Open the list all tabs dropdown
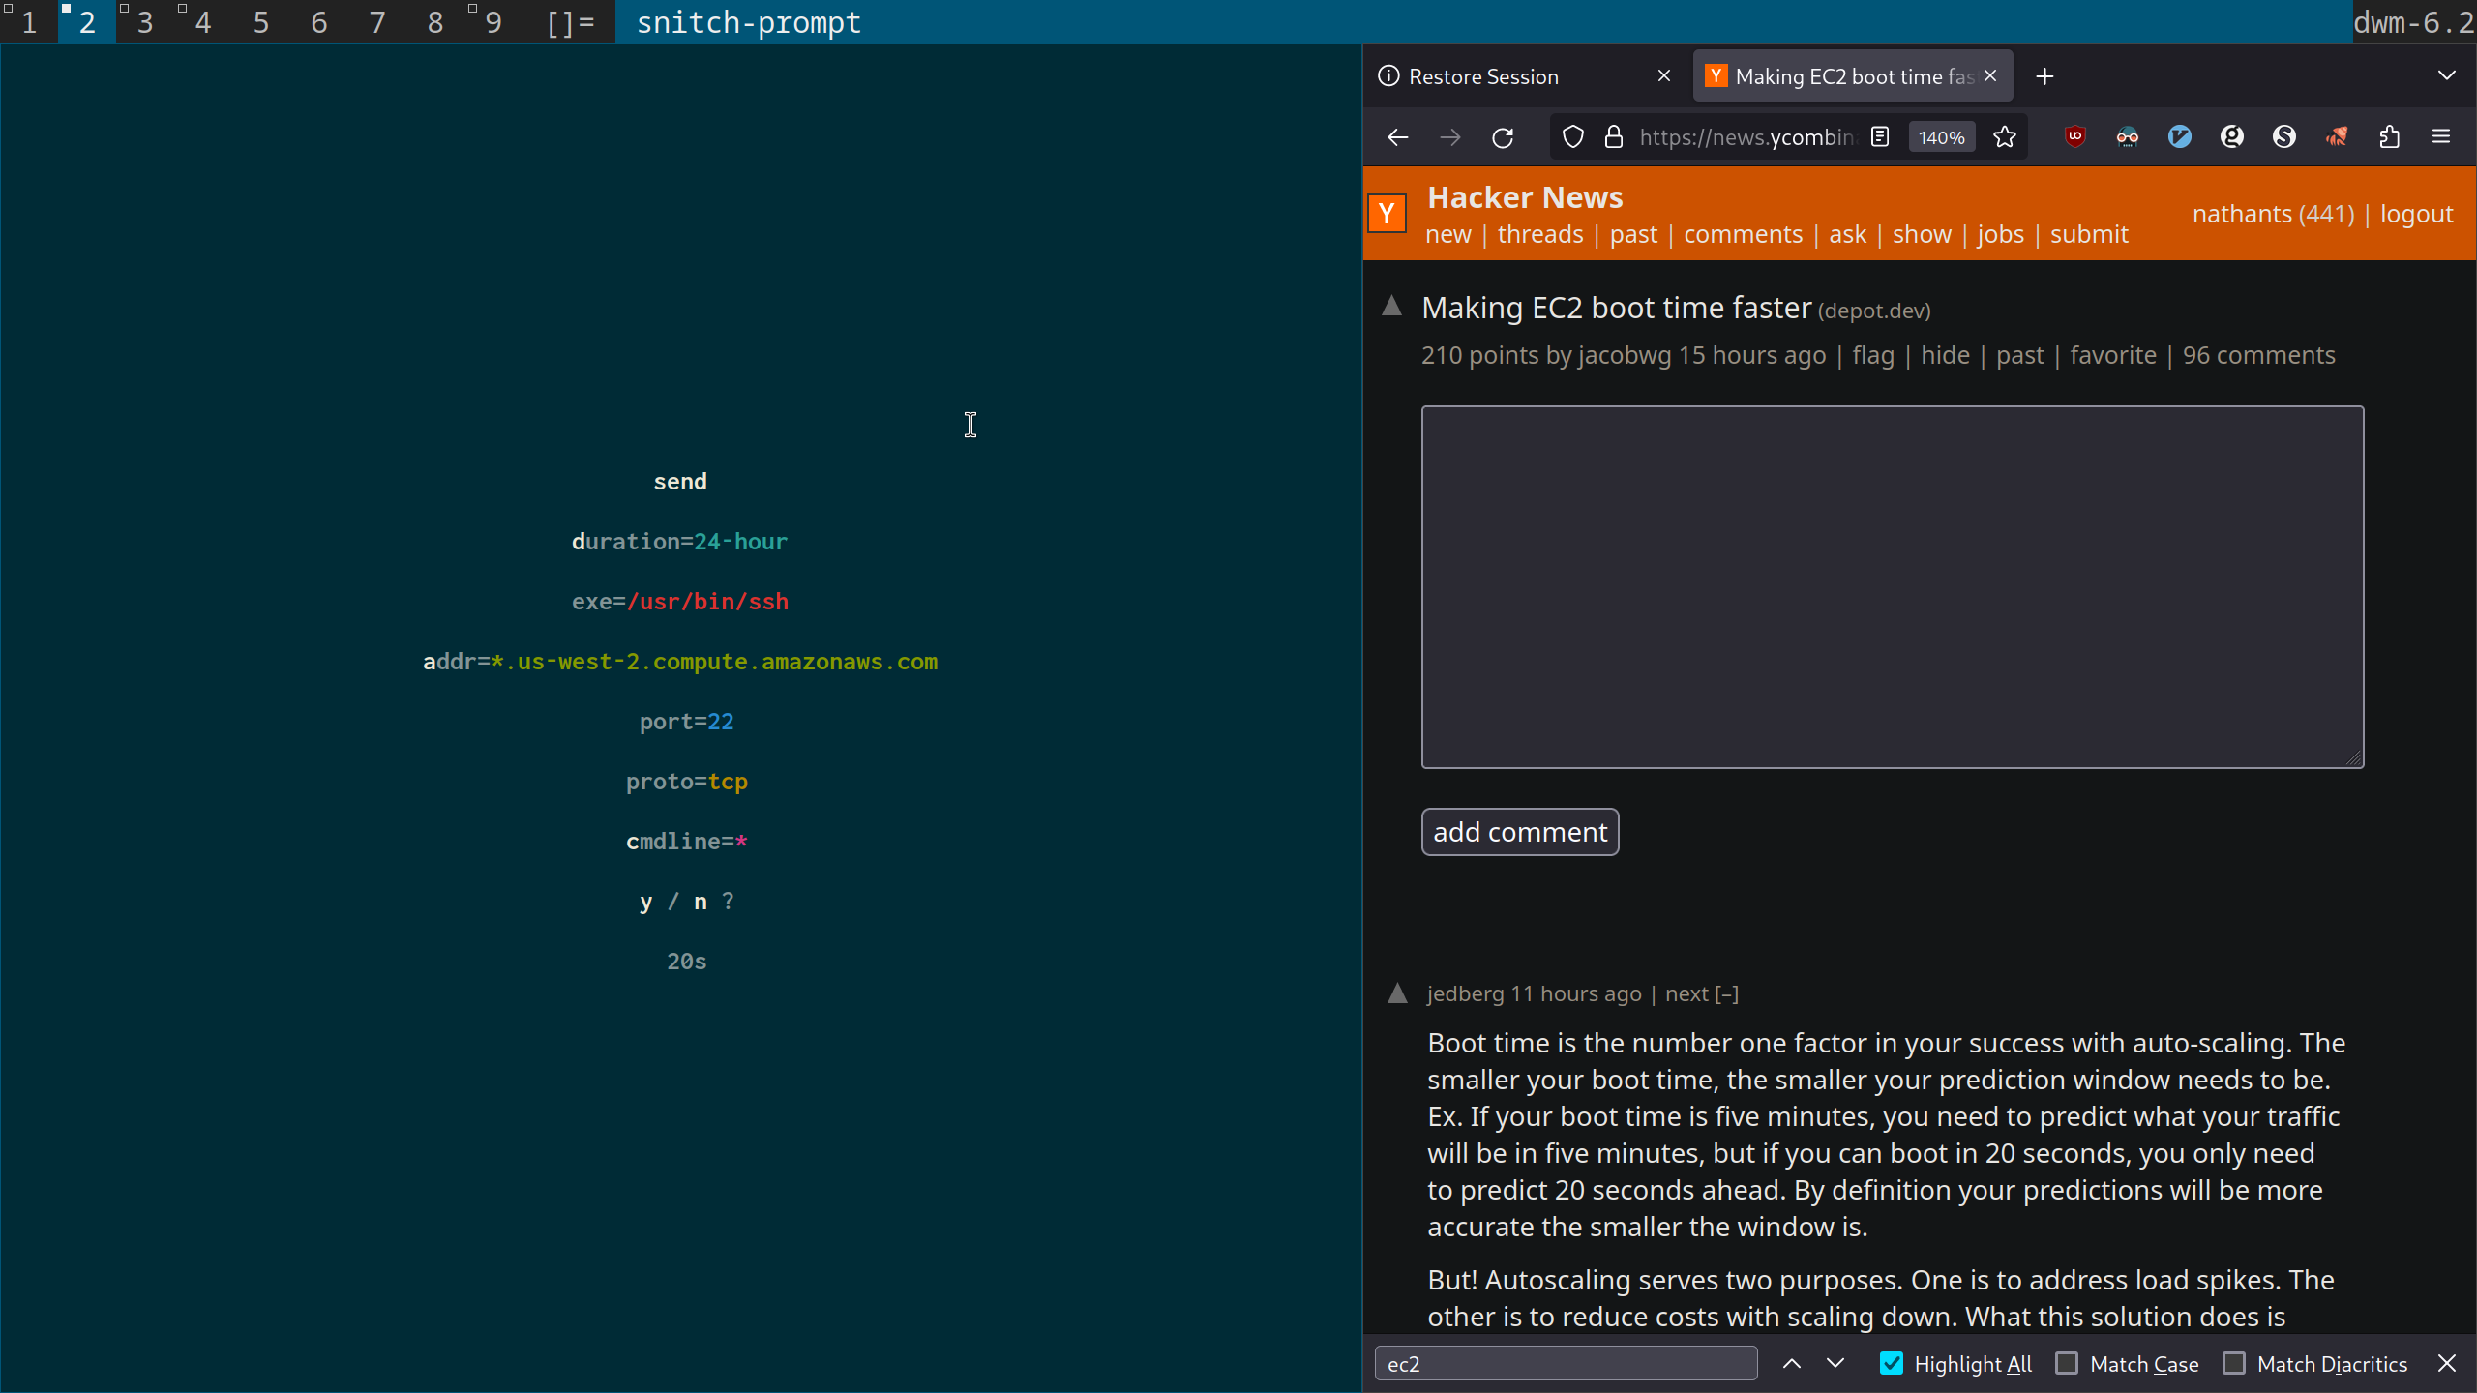2477x1393 pixels. 2447,75
